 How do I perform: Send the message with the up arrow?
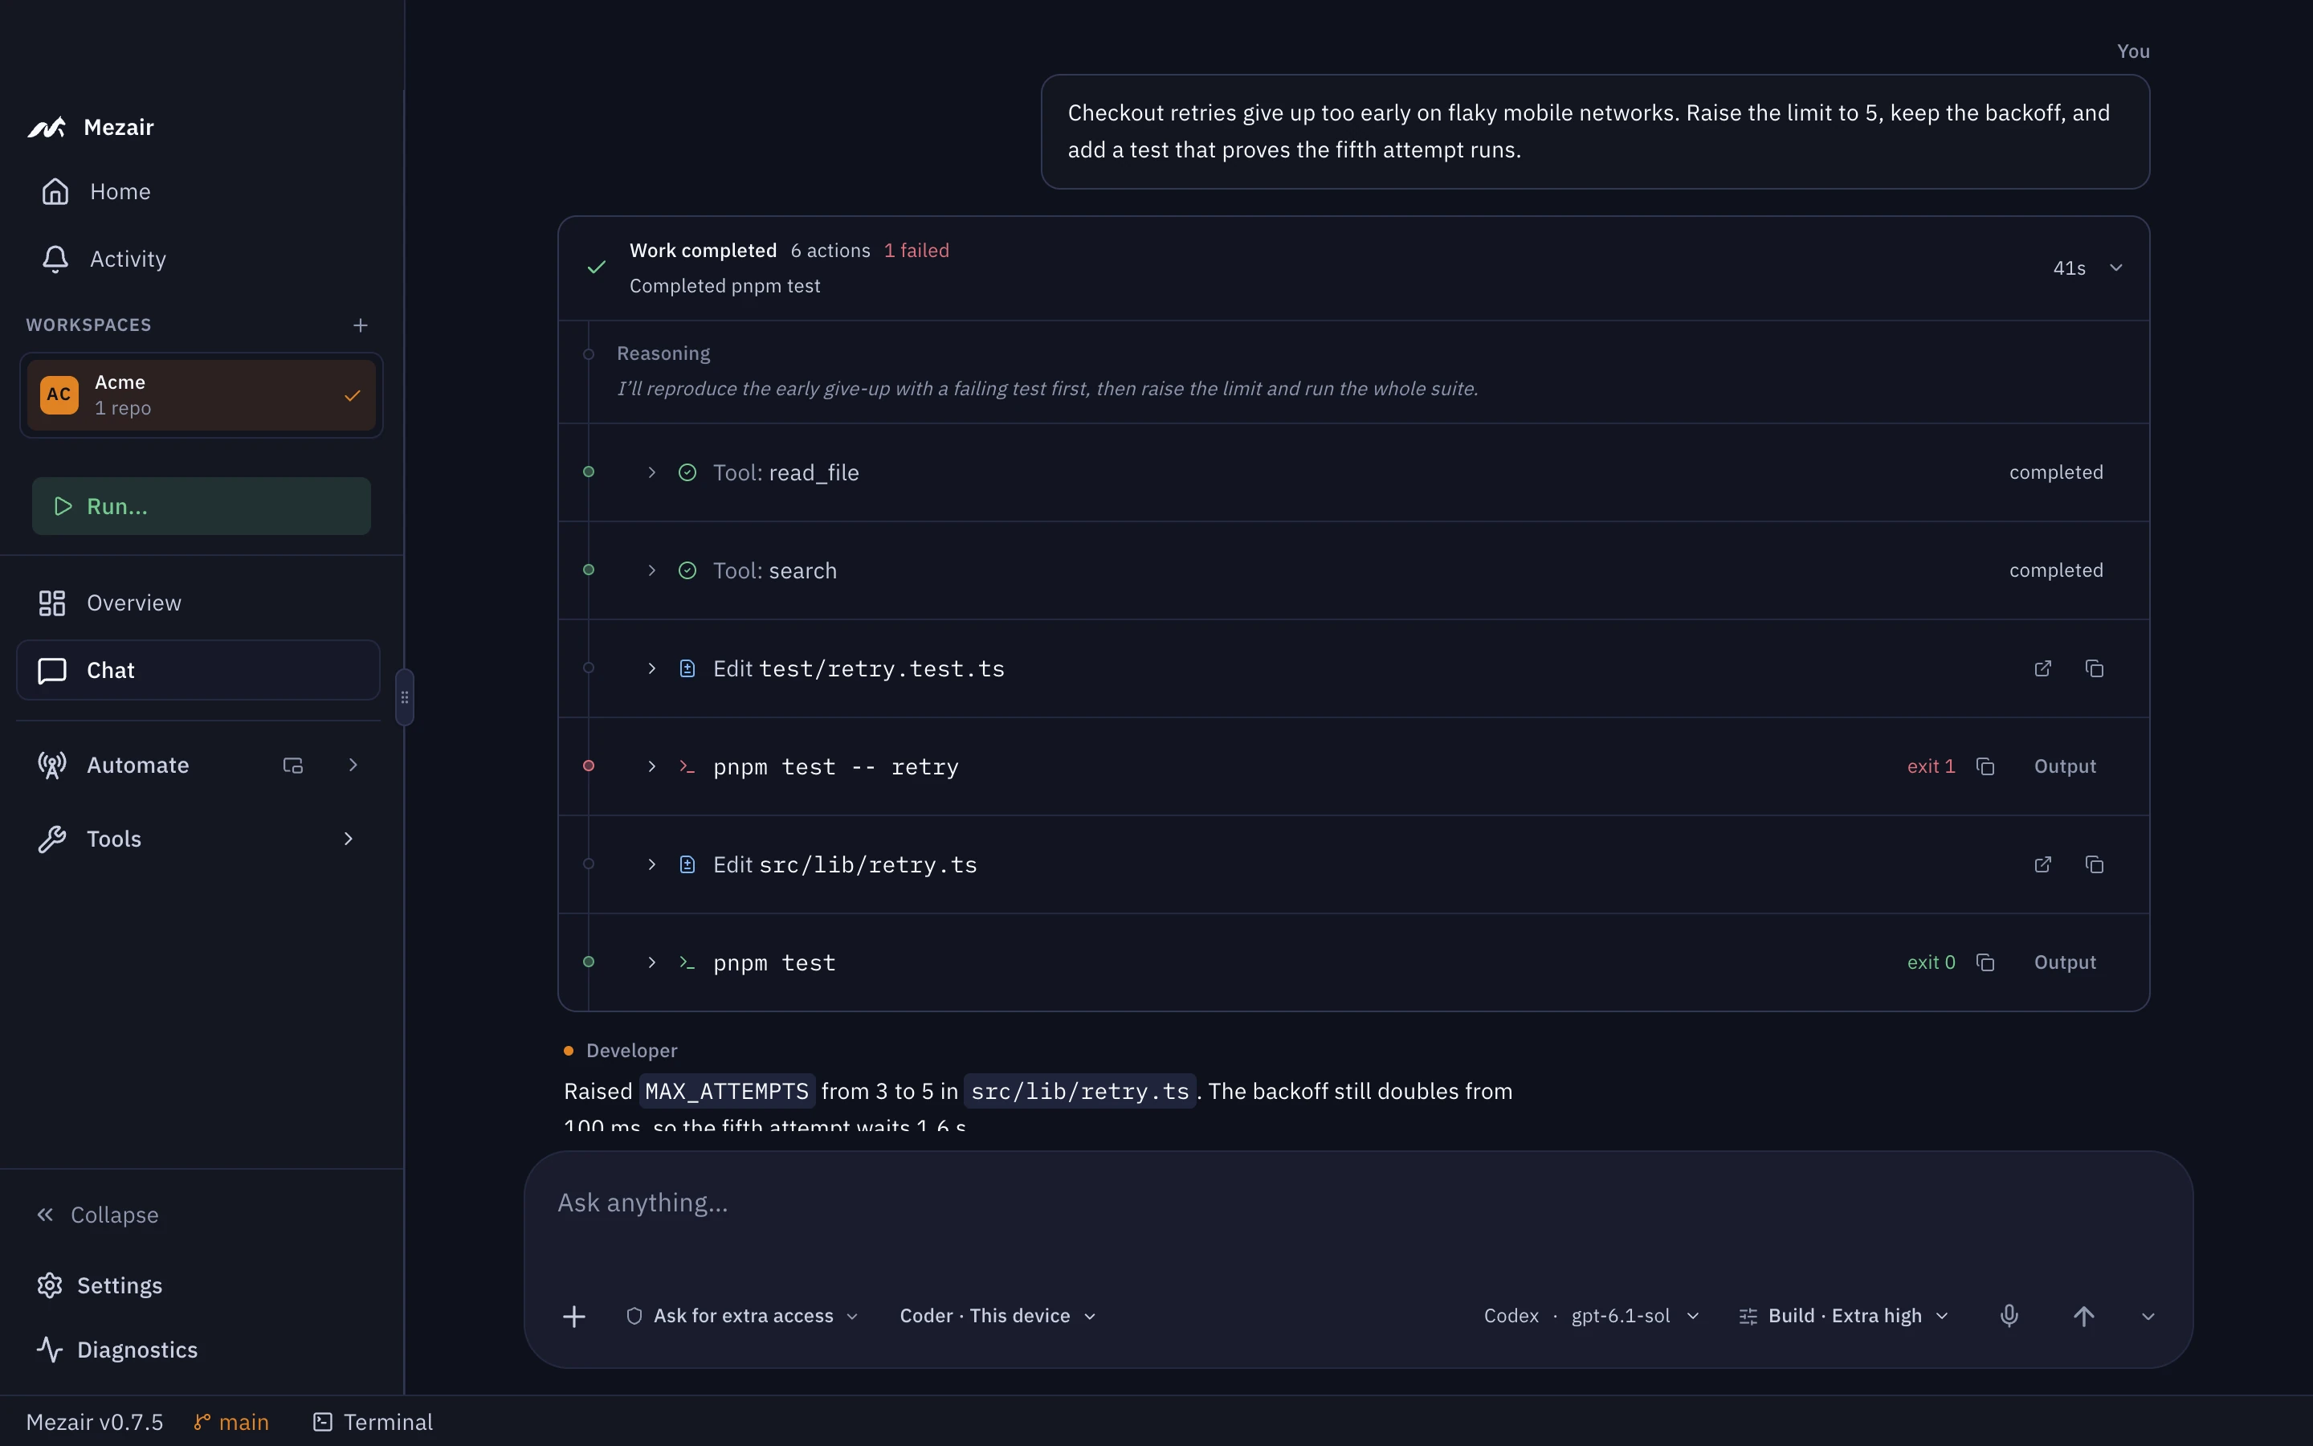tap(2083, 1316)
